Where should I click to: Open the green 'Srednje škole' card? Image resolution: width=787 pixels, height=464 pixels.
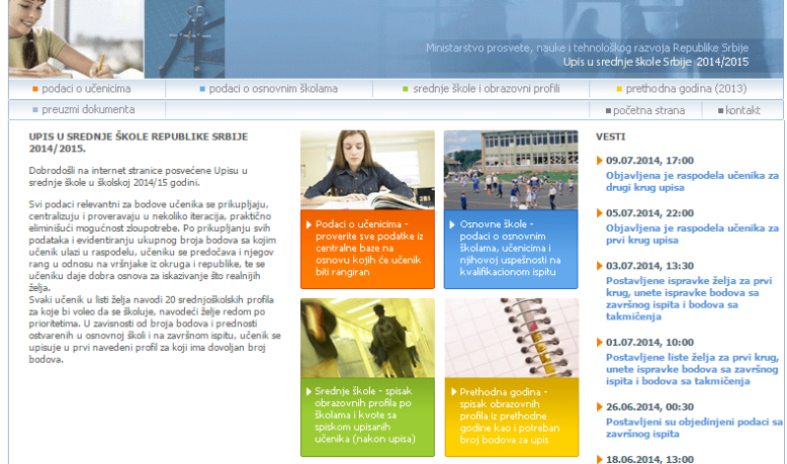pyautogui.click(x=367, y=417)
